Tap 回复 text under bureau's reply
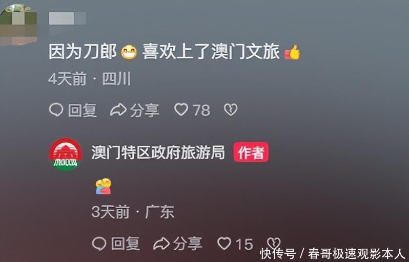Screen dimensions: 409x262 pyautogui.click(x=126, y=244)
